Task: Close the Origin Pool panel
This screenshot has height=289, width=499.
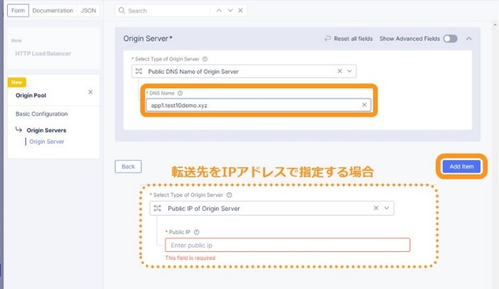Action: tap(90, 92)
